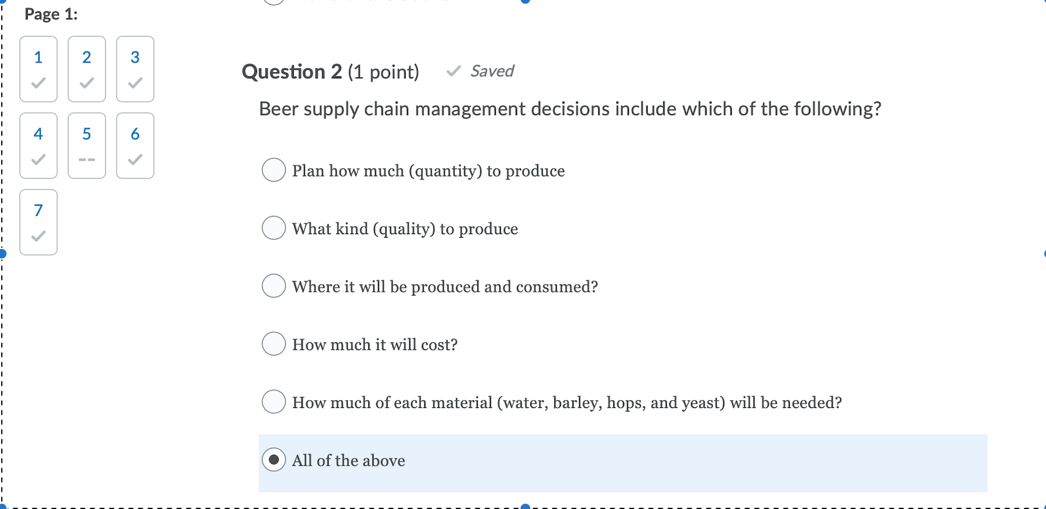
Task: Click the question 7 navigation icon
Action: point(39,222)
